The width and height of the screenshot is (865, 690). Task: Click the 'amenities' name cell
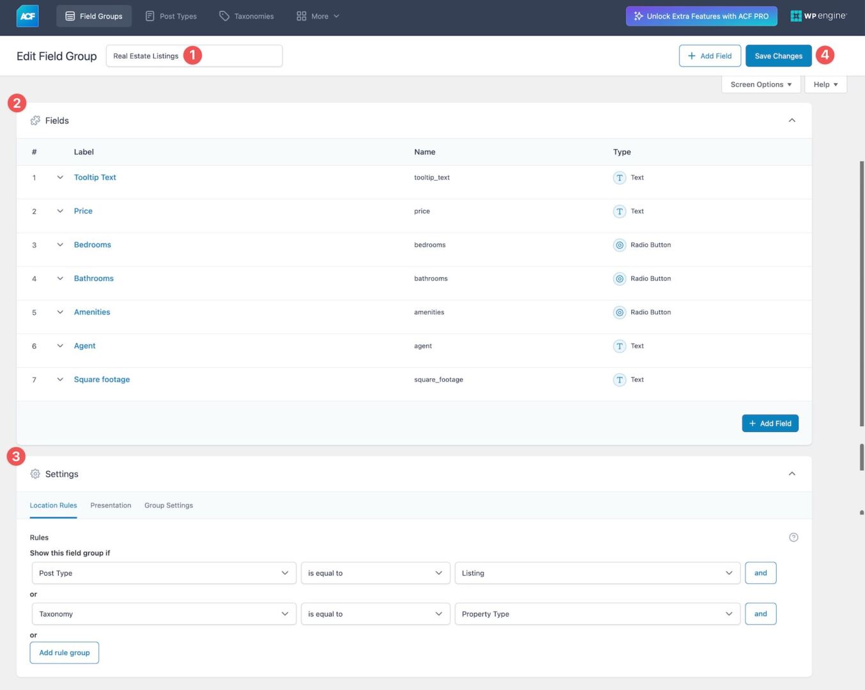pos(429,312)
